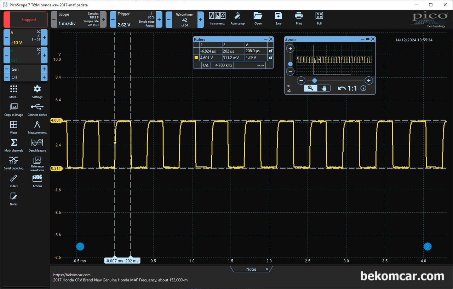The height and width of the screenshot is (289, 453).
Task: Toggle the signal generator Off state
Action: tap(25, 77)
